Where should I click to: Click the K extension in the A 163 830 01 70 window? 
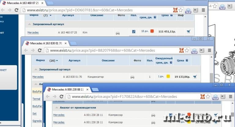click(202, 50)
